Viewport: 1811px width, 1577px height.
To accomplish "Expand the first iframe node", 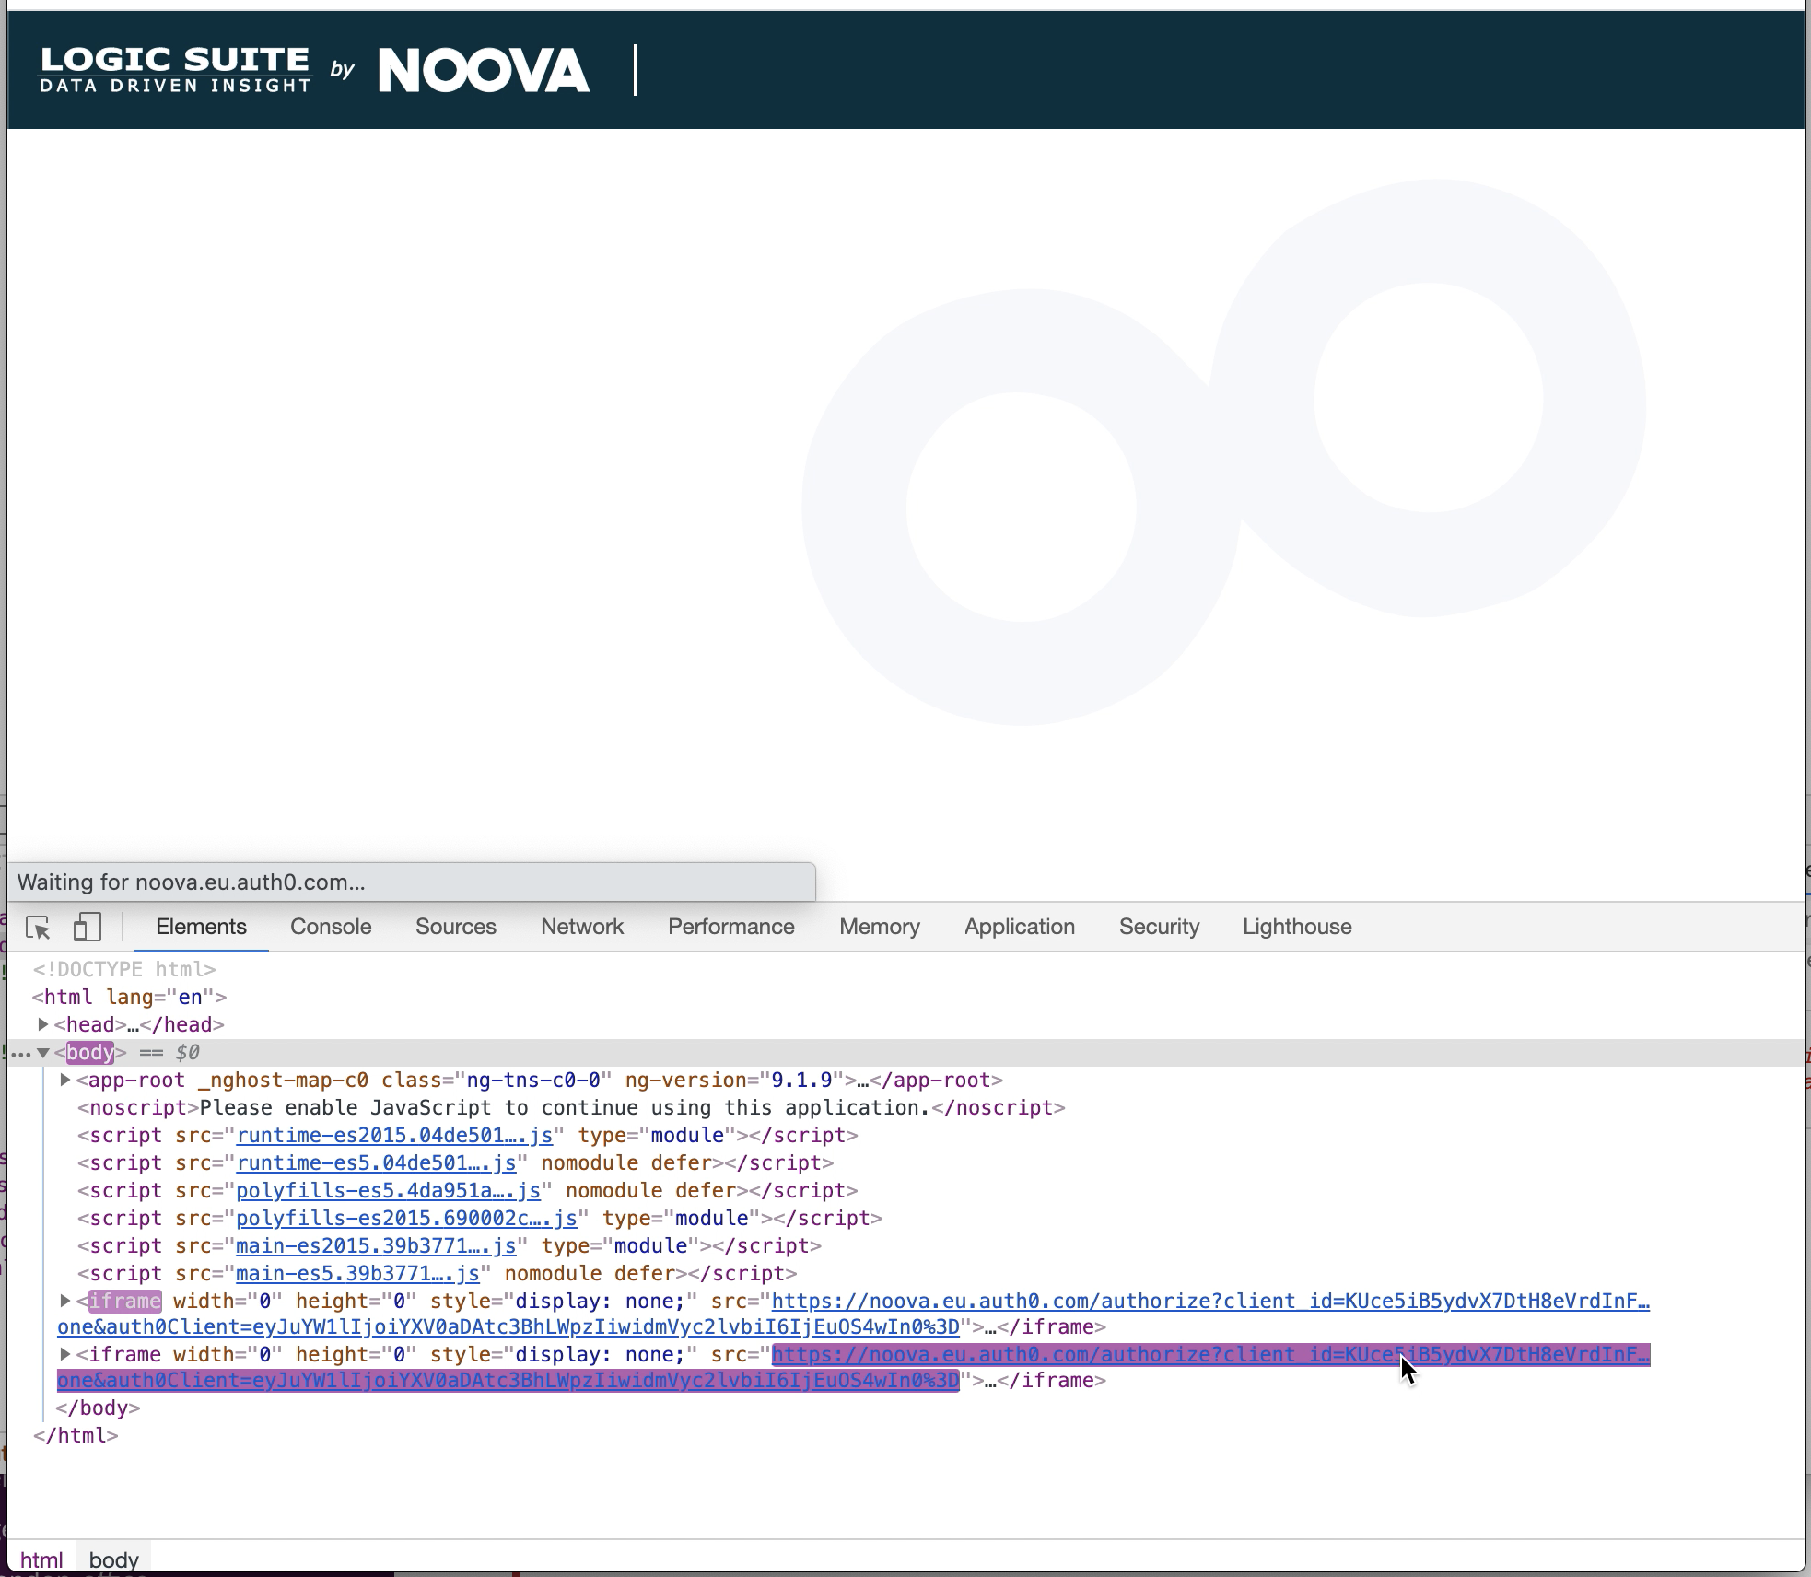I will (65, 1301).
